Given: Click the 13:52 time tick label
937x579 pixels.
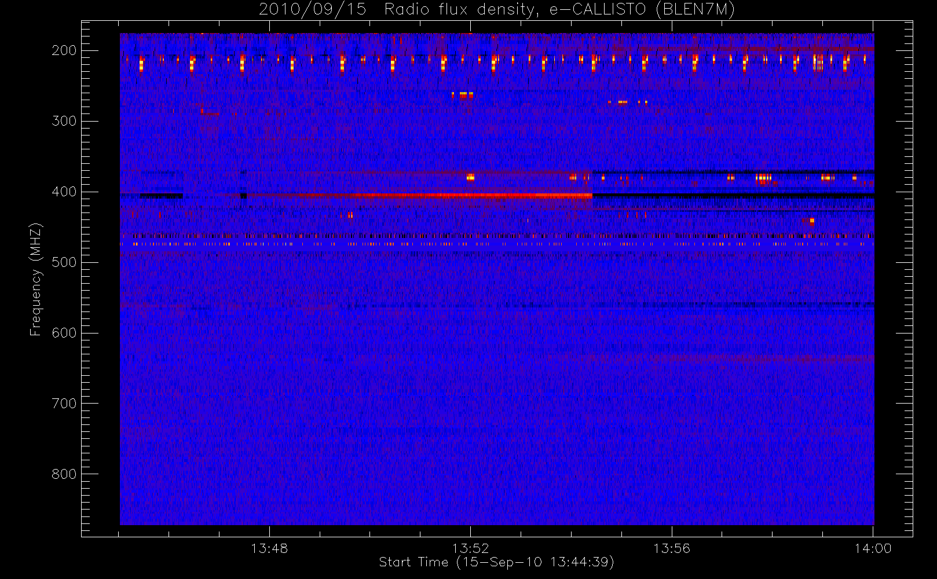Looking at the screenshot, I should (471, 548).
